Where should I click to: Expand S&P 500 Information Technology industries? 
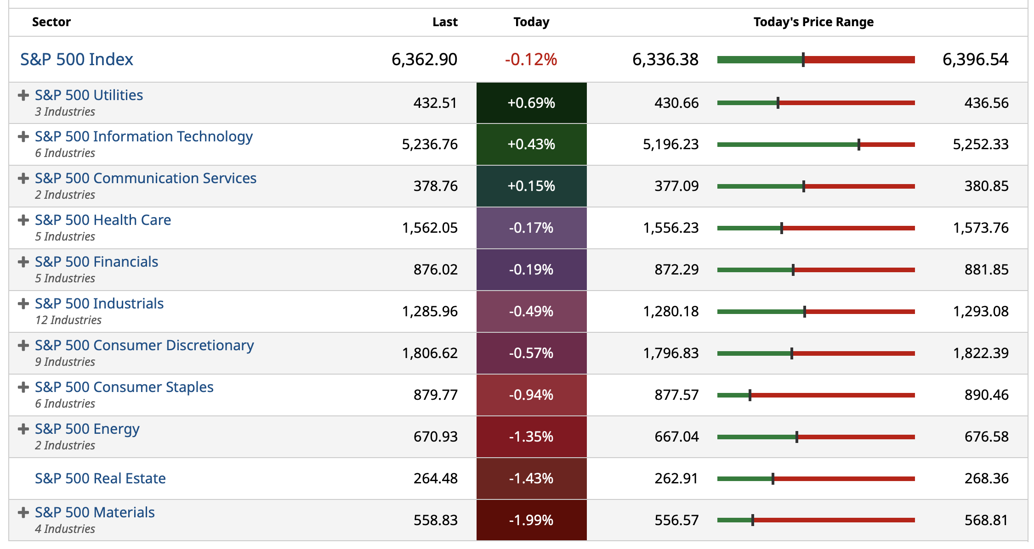[x=23, y=137]
